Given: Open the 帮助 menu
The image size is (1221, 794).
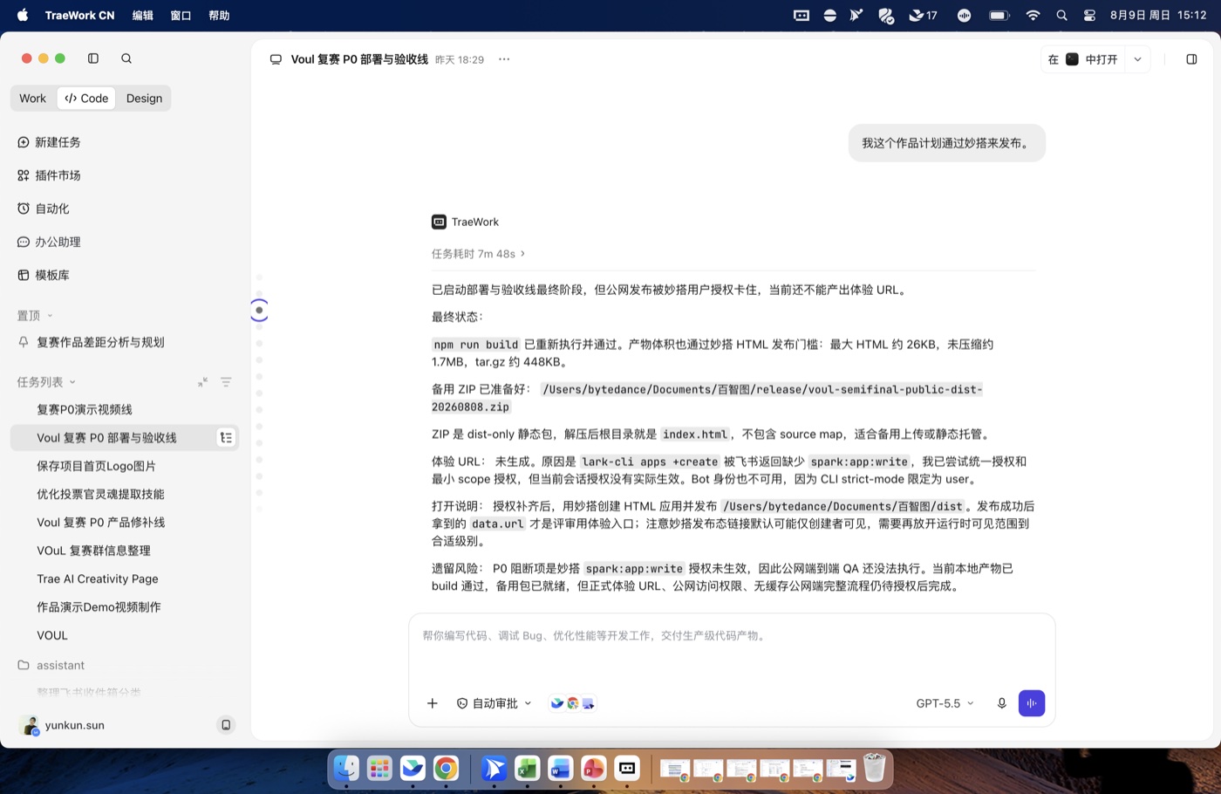Looking at the screenshot, I should (x=219, y=15).
